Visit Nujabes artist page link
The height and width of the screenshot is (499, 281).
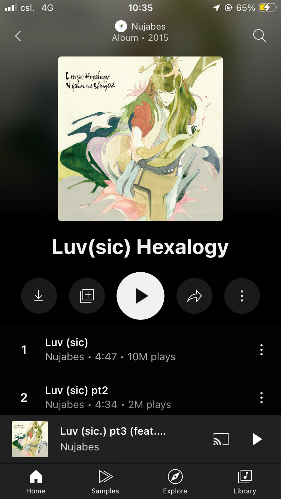click(x=140, y=27)
